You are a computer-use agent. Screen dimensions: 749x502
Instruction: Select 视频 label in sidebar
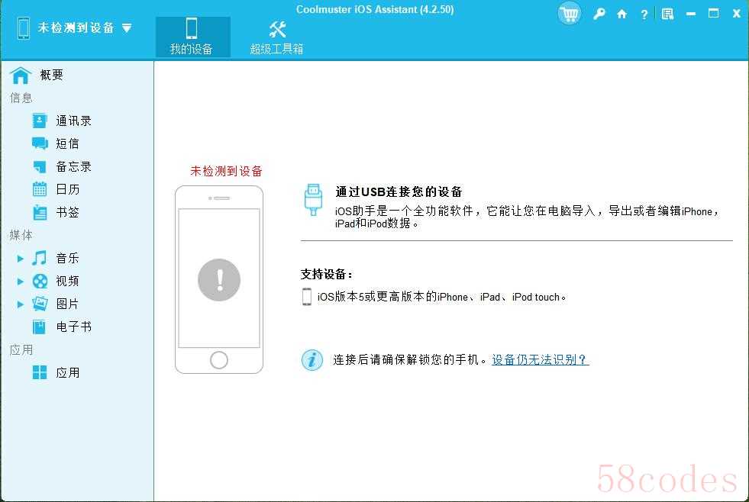67,281
